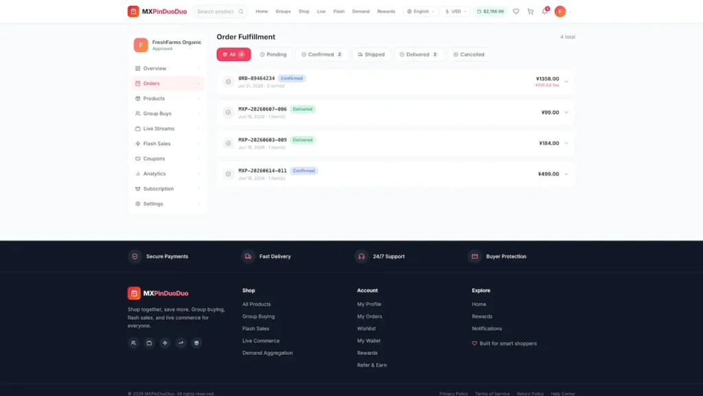The height and width of the screenshot is (396, 703).
Task: Open the USD currency dropdown
Action: (456, 11)
